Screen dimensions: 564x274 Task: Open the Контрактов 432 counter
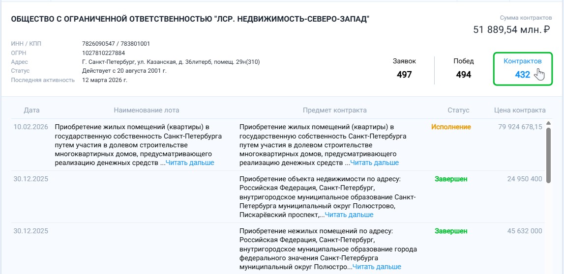(x=522, y=68)
